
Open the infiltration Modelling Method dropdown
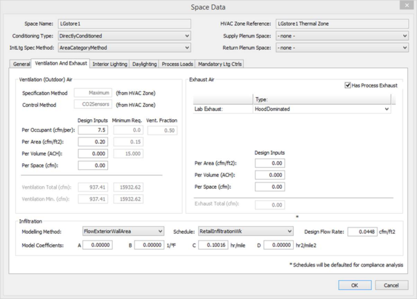point(123,231)
